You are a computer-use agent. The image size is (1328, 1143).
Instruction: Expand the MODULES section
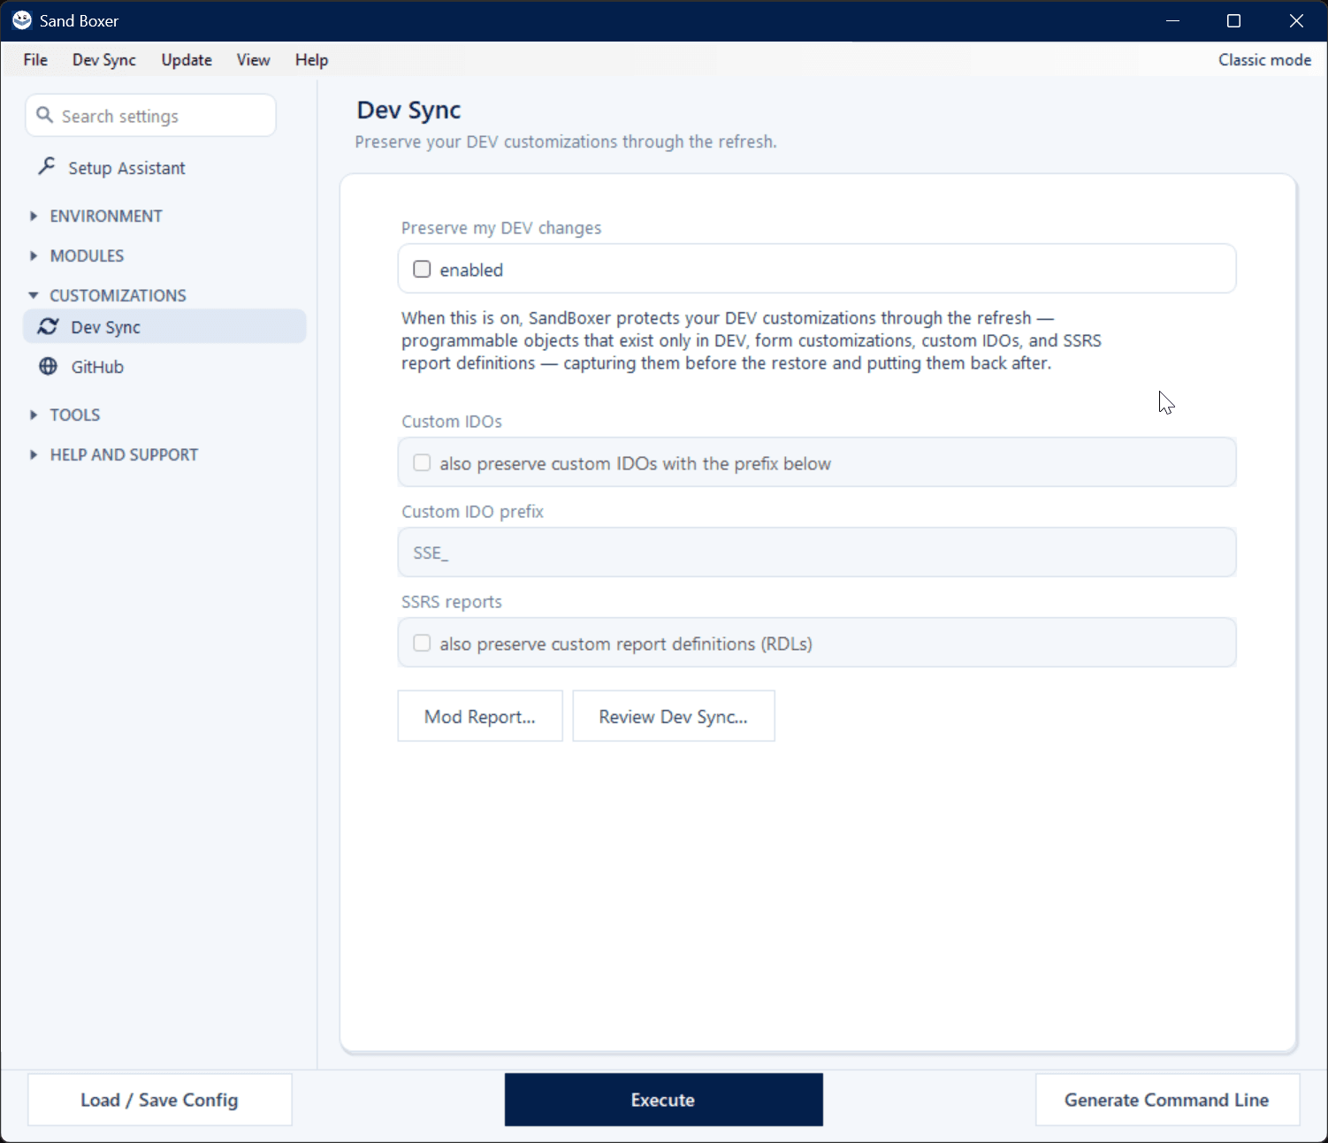(x=34, y=255)
